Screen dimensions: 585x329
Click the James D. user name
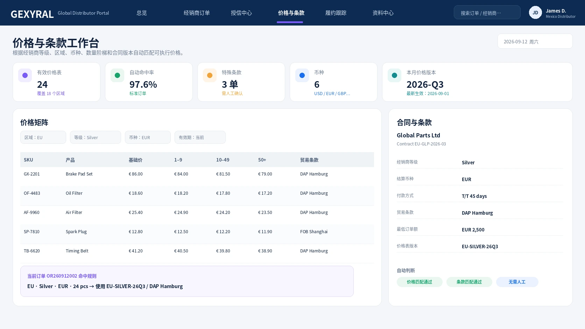coord(556,11)
